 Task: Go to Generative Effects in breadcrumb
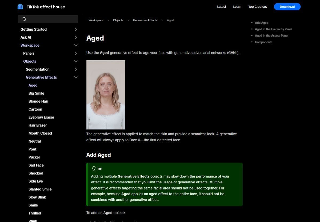click(x=145, y=20)
